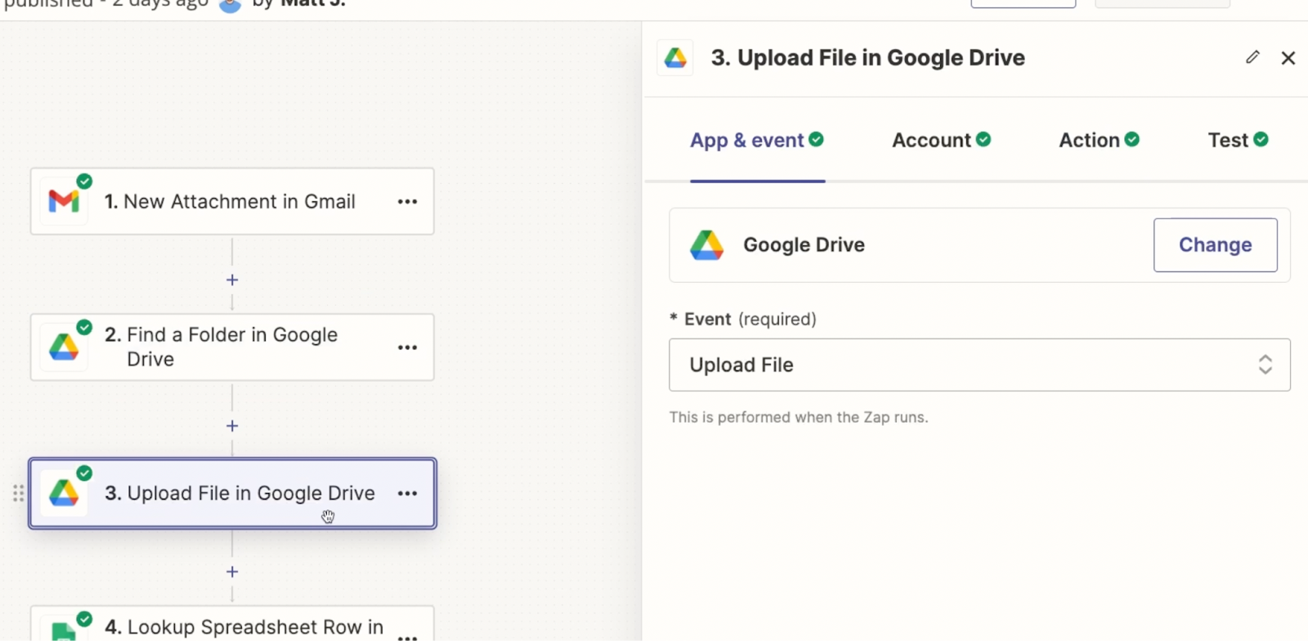This screenshot has width=1308, height=641.
Task: Click the Google Sheets icon on step 4
Action: pos(64,632)
